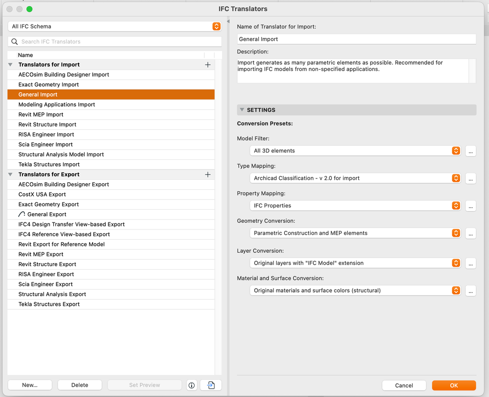The height and width of the screenshot is (397, 489).
Task: Select Exact Geometry Export translator
Action: (x=111, y=204)
